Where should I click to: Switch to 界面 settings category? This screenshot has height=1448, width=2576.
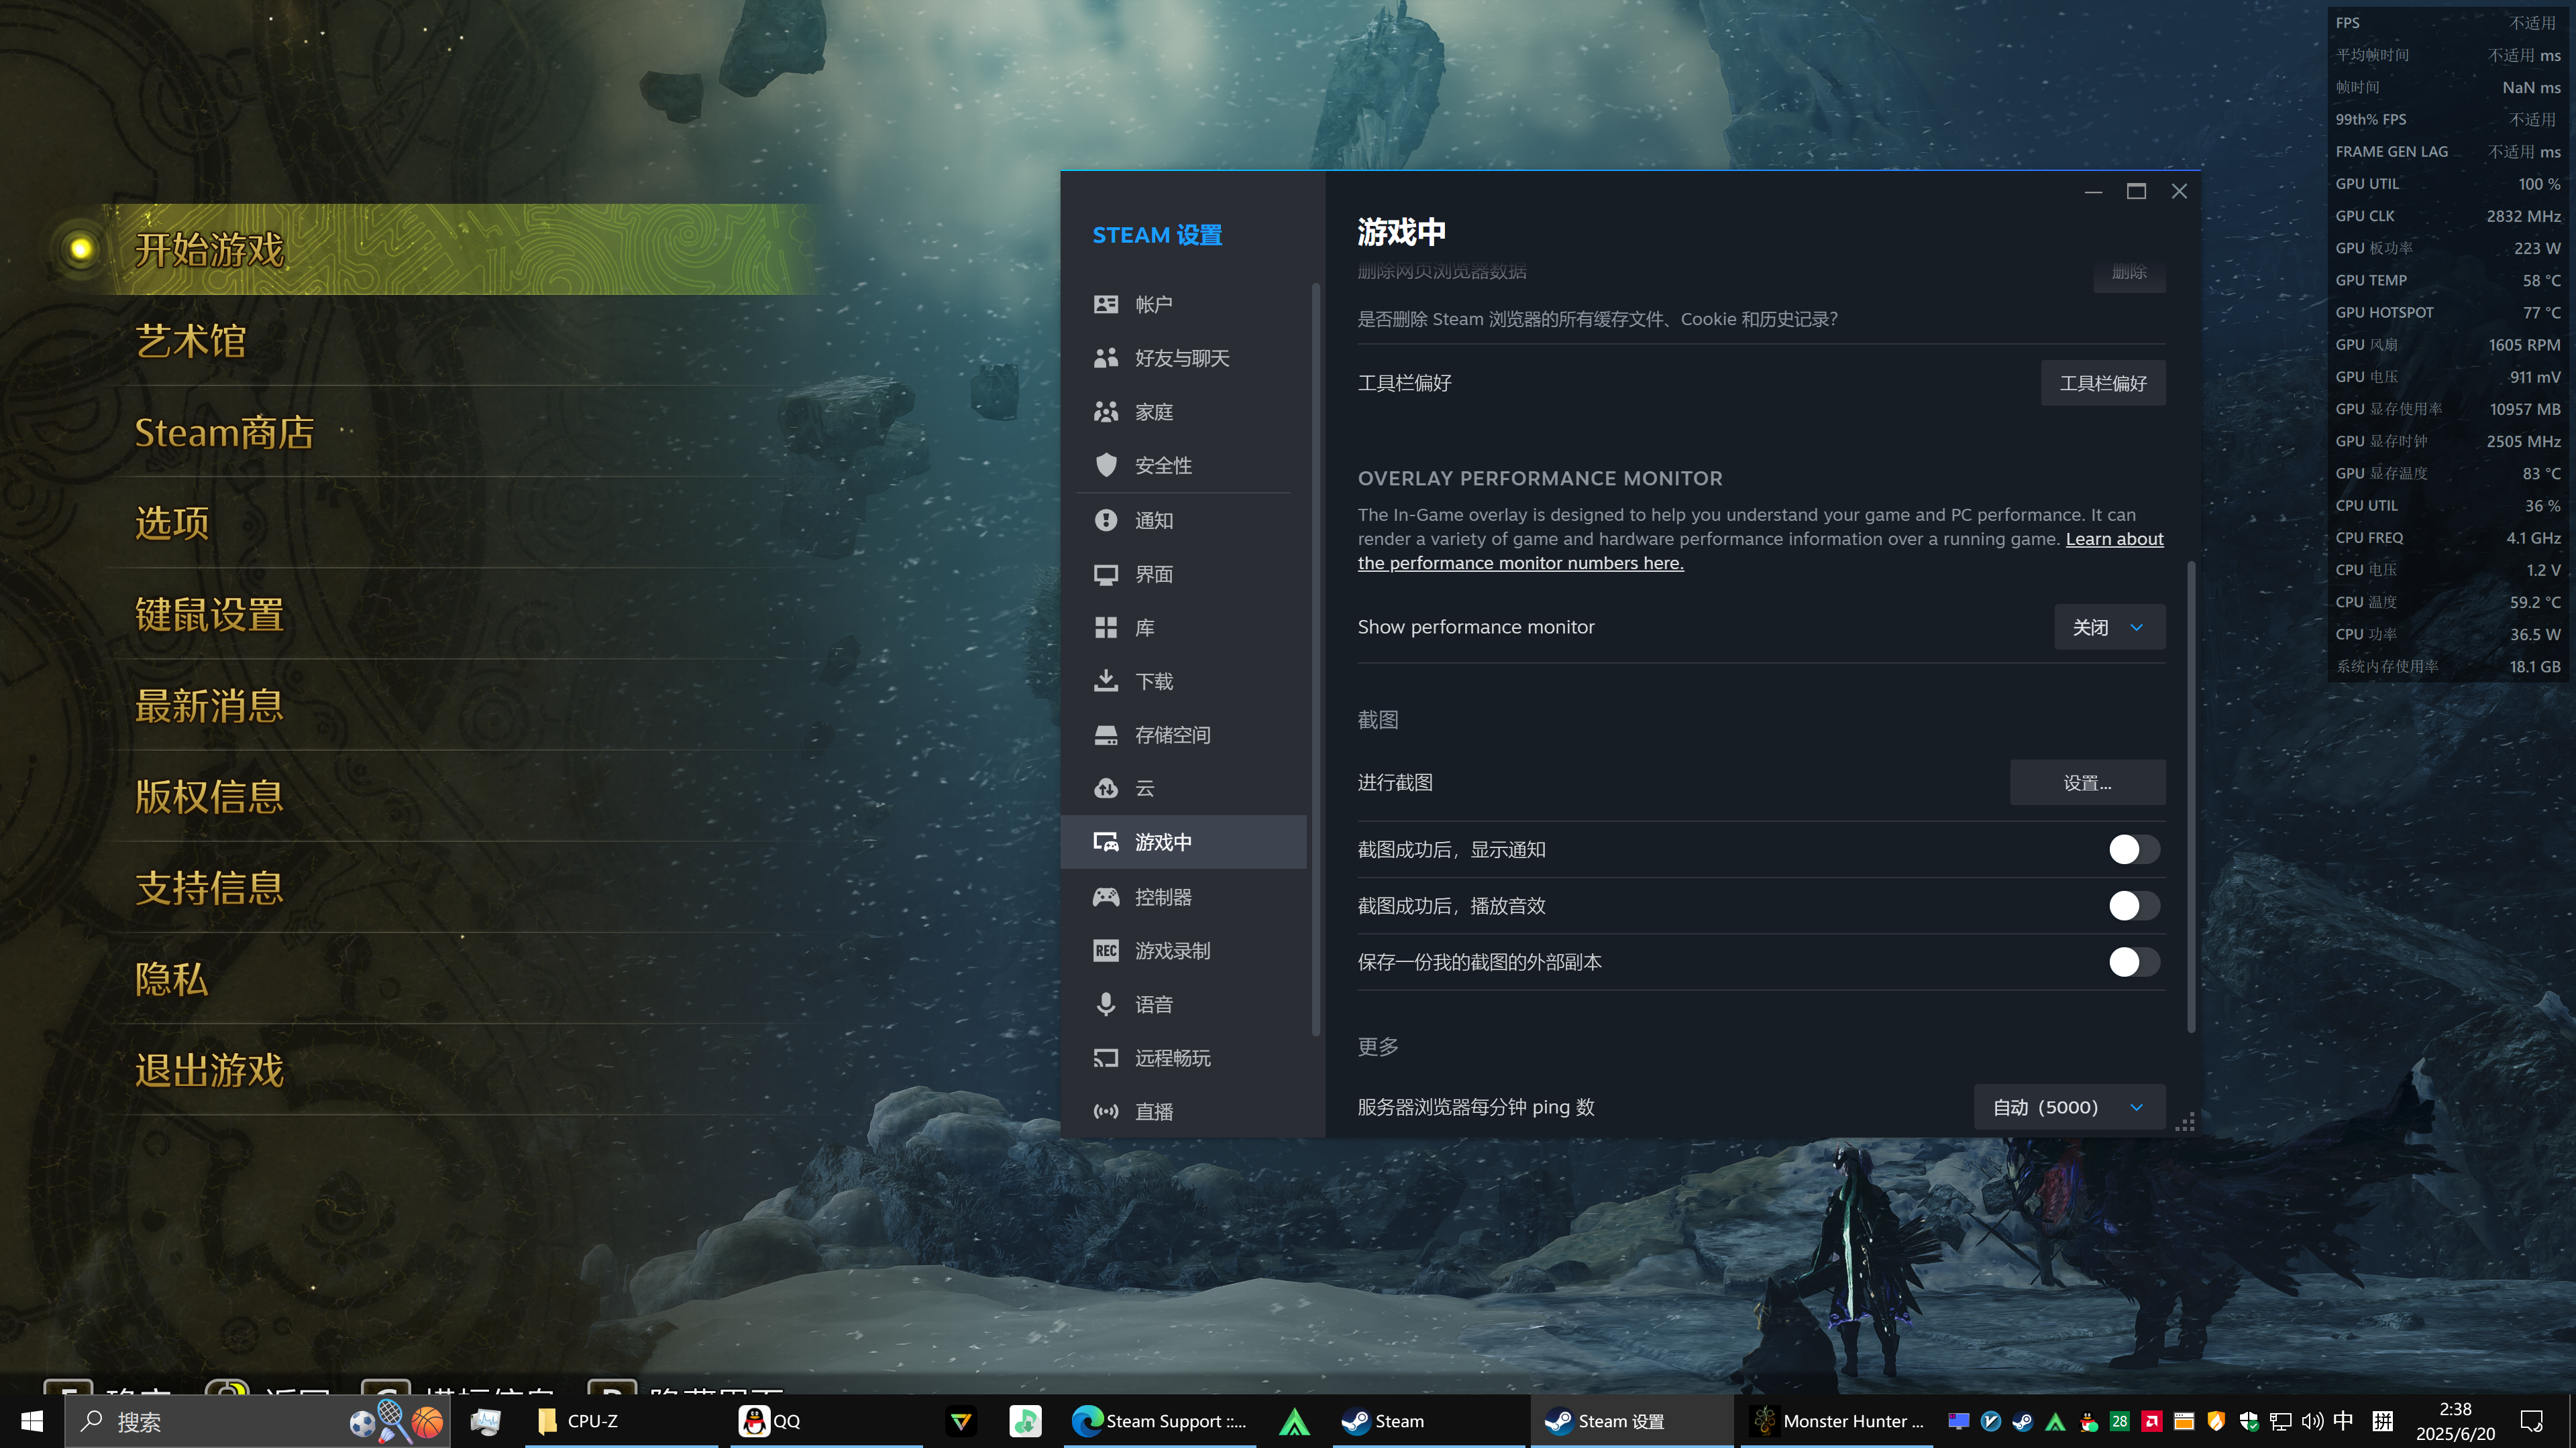coord(1153,574)
